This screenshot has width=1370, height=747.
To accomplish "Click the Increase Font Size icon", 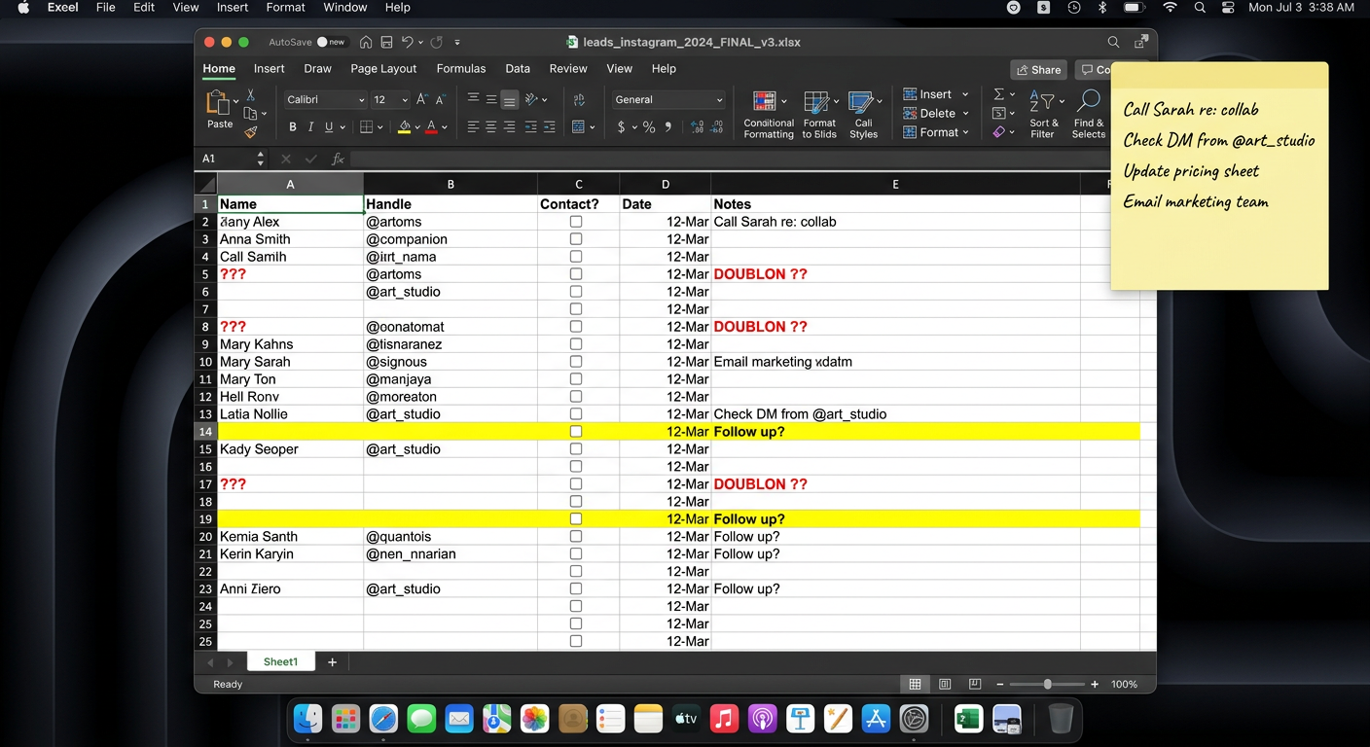I will click(422, 99).
